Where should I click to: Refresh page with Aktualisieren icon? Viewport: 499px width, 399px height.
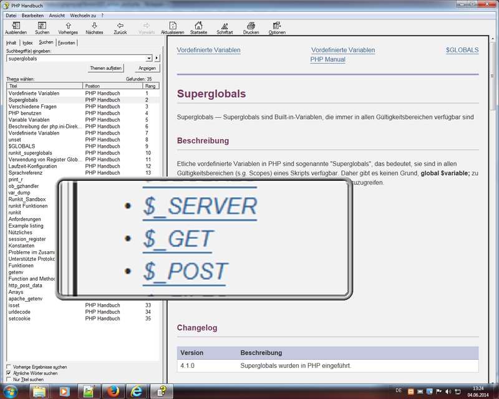point(172,26)
